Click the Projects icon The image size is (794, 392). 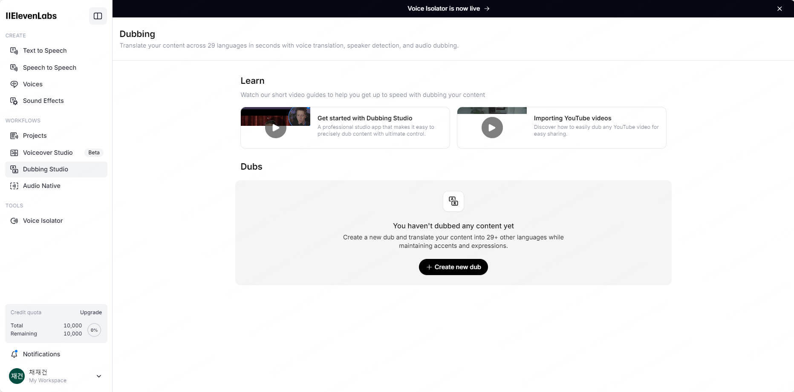pos(14,136)
